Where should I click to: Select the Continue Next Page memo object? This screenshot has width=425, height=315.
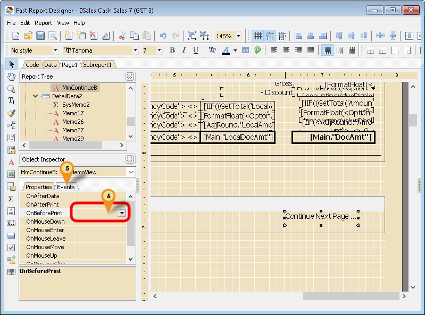point(321,217)
